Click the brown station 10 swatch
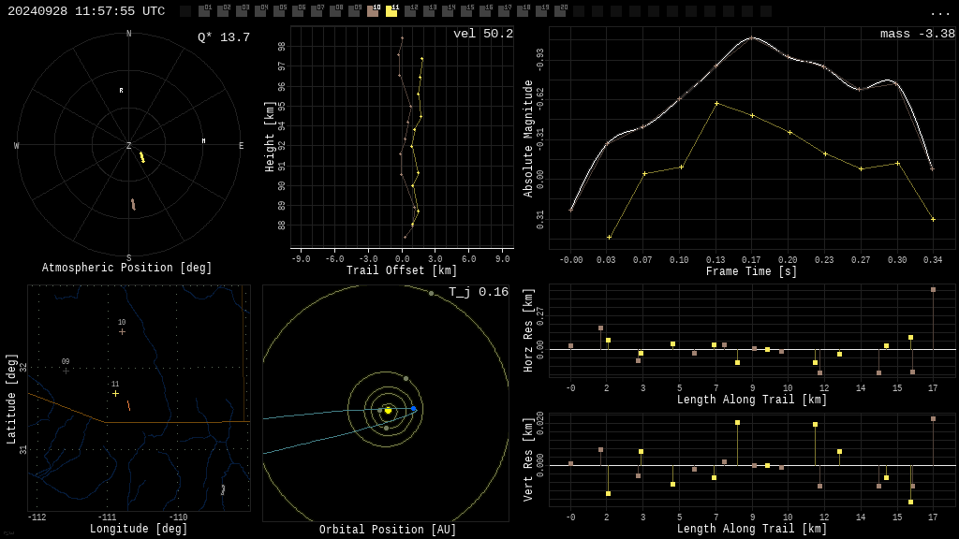The image size is (959, 539). point(373,11)
